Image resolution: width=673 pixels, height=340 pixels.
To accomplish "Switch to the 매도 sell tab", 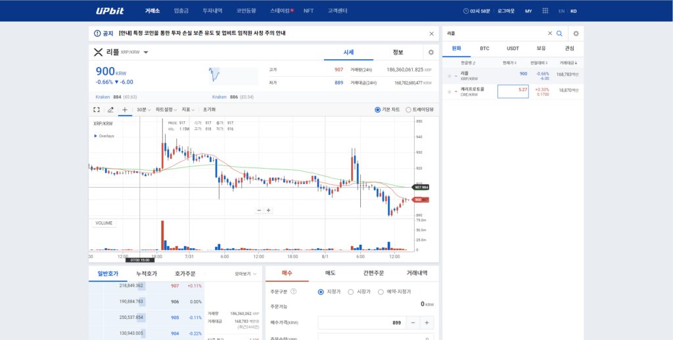I will 330,273.
